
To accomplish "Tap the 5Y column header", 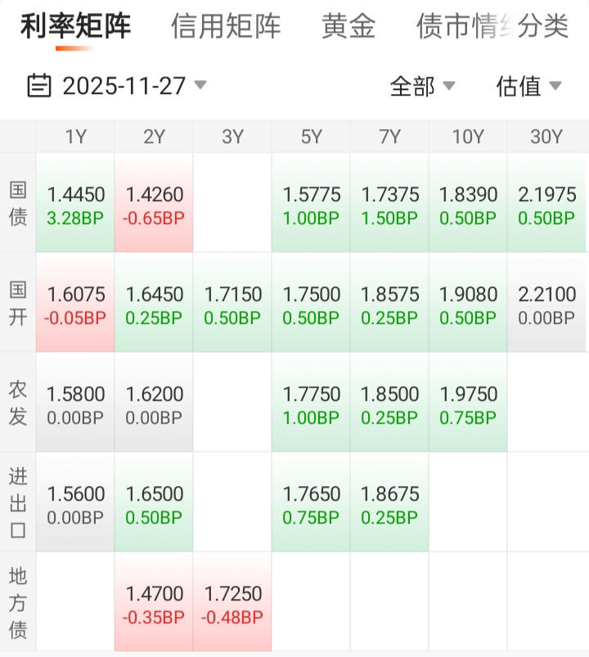I will click(312, 137).
